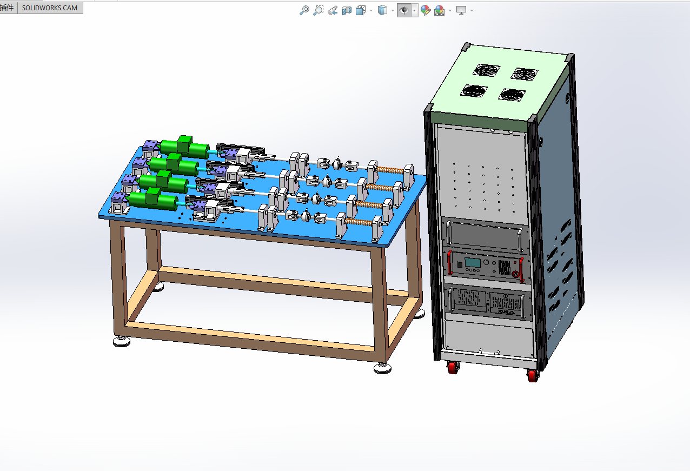Open the View Settings monitor icon
690x471 pixels.
(x=461, y=10)
